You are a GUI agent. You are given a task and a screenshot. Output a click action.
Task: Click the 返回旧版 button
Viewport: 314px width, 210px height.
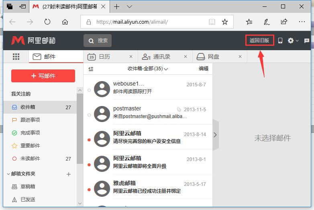[259, 41]
